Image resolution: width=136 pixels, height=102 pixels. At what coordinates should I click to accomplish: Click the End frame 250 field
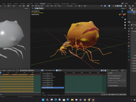click(x=123, y=94)
